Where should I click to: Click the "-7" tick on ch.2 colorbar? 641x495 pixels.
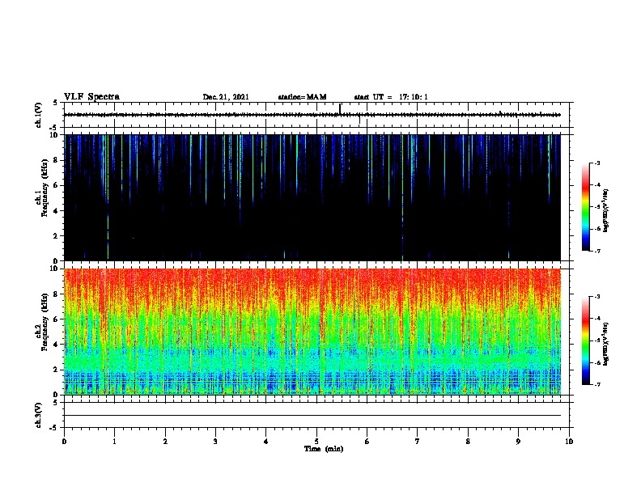(x=597, y=384)
